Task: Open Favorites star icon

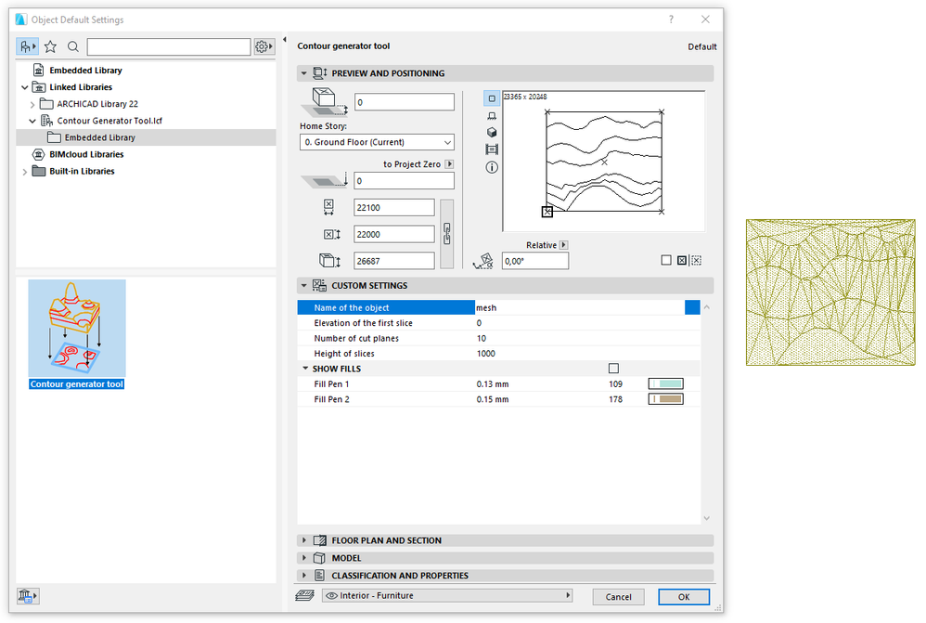Action: tap(51, 46)
